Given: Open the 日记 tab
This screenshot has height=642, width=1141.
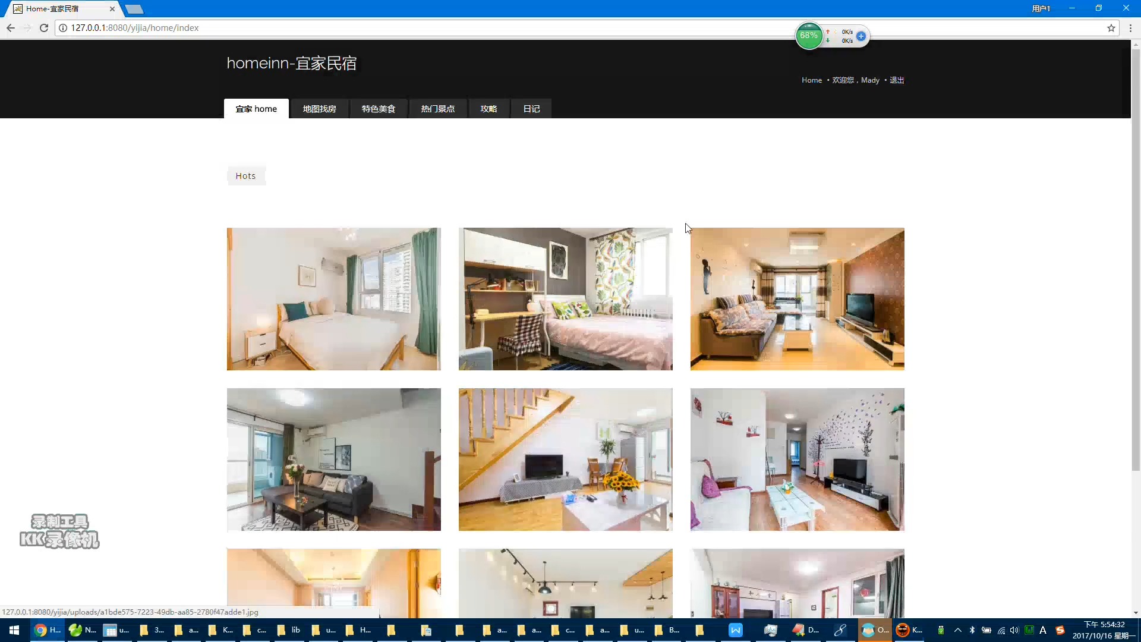Looking at the screenshot, I should 531,109.
